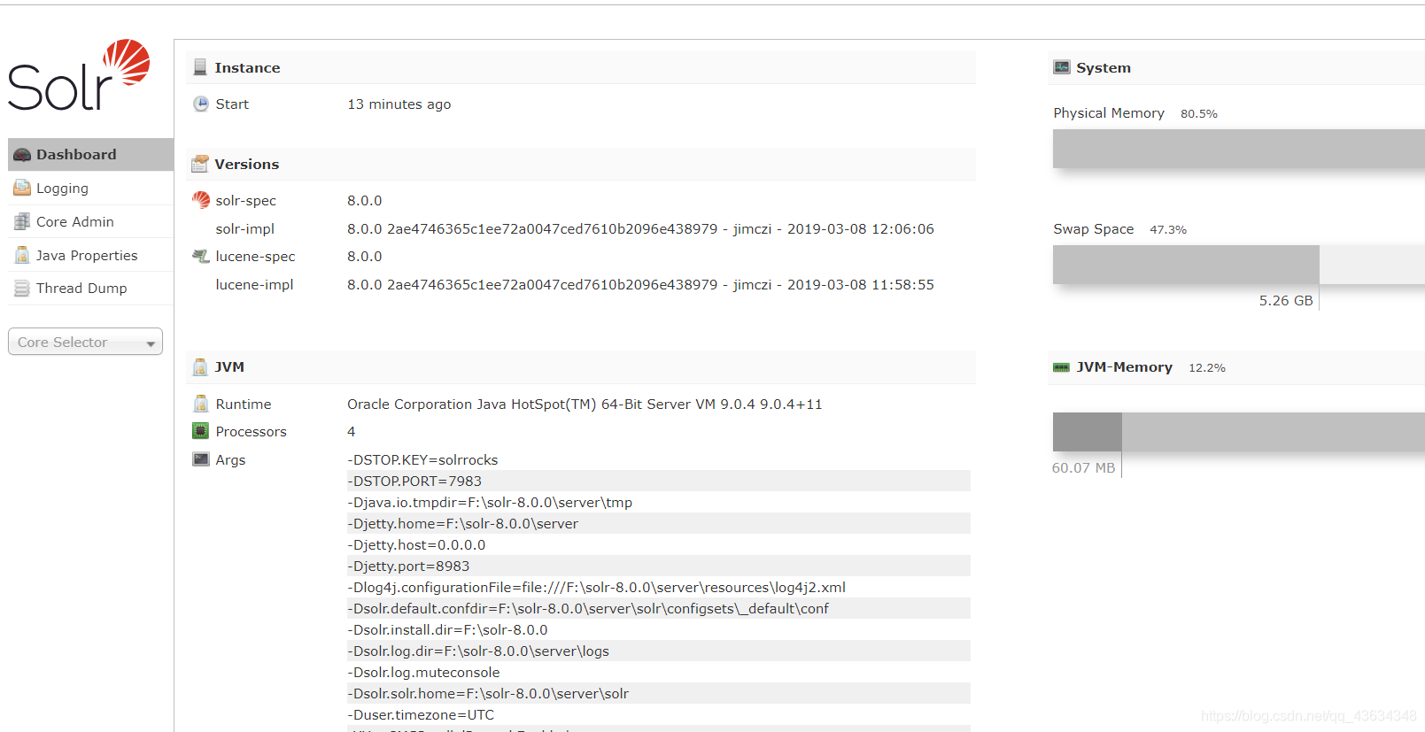
Task: Click the '13 minutes ago' start value
Action: [x=399, y=104]
